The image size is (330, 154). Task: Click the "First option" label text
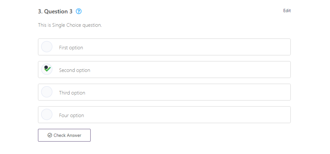71,48
